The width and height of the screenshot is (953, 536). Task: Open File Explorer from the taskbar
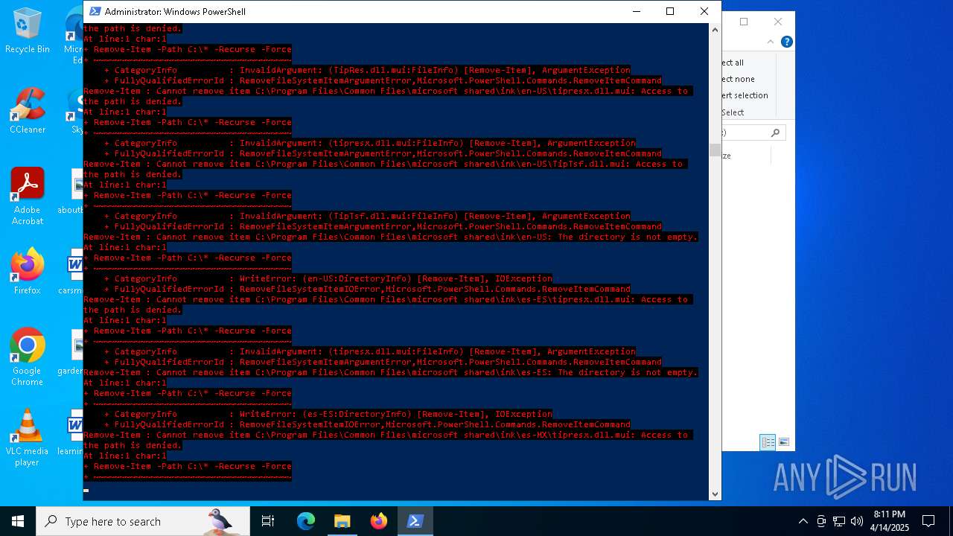pos(342,521)
